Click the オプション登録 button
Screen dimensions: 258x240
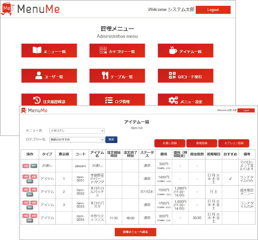(x=233, y=143)
